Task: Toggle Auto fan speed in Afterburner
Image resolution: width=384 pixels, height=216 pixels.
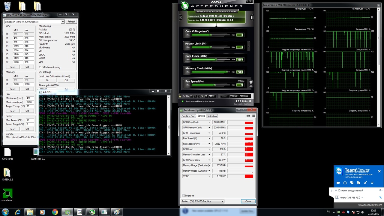Action: [241, 81]
